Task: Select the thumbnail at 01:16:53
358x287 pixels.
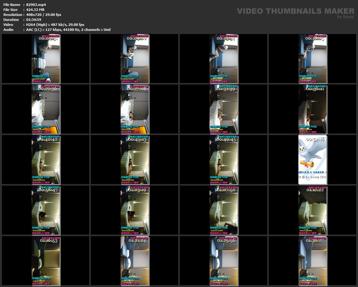Action: point(46,261)
